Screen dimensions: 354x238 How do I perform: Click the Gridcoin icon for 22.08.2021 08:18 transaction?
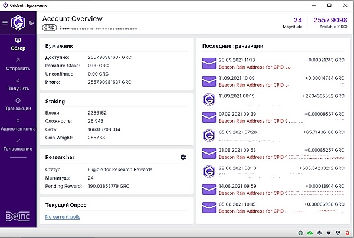tap(209, 171)
